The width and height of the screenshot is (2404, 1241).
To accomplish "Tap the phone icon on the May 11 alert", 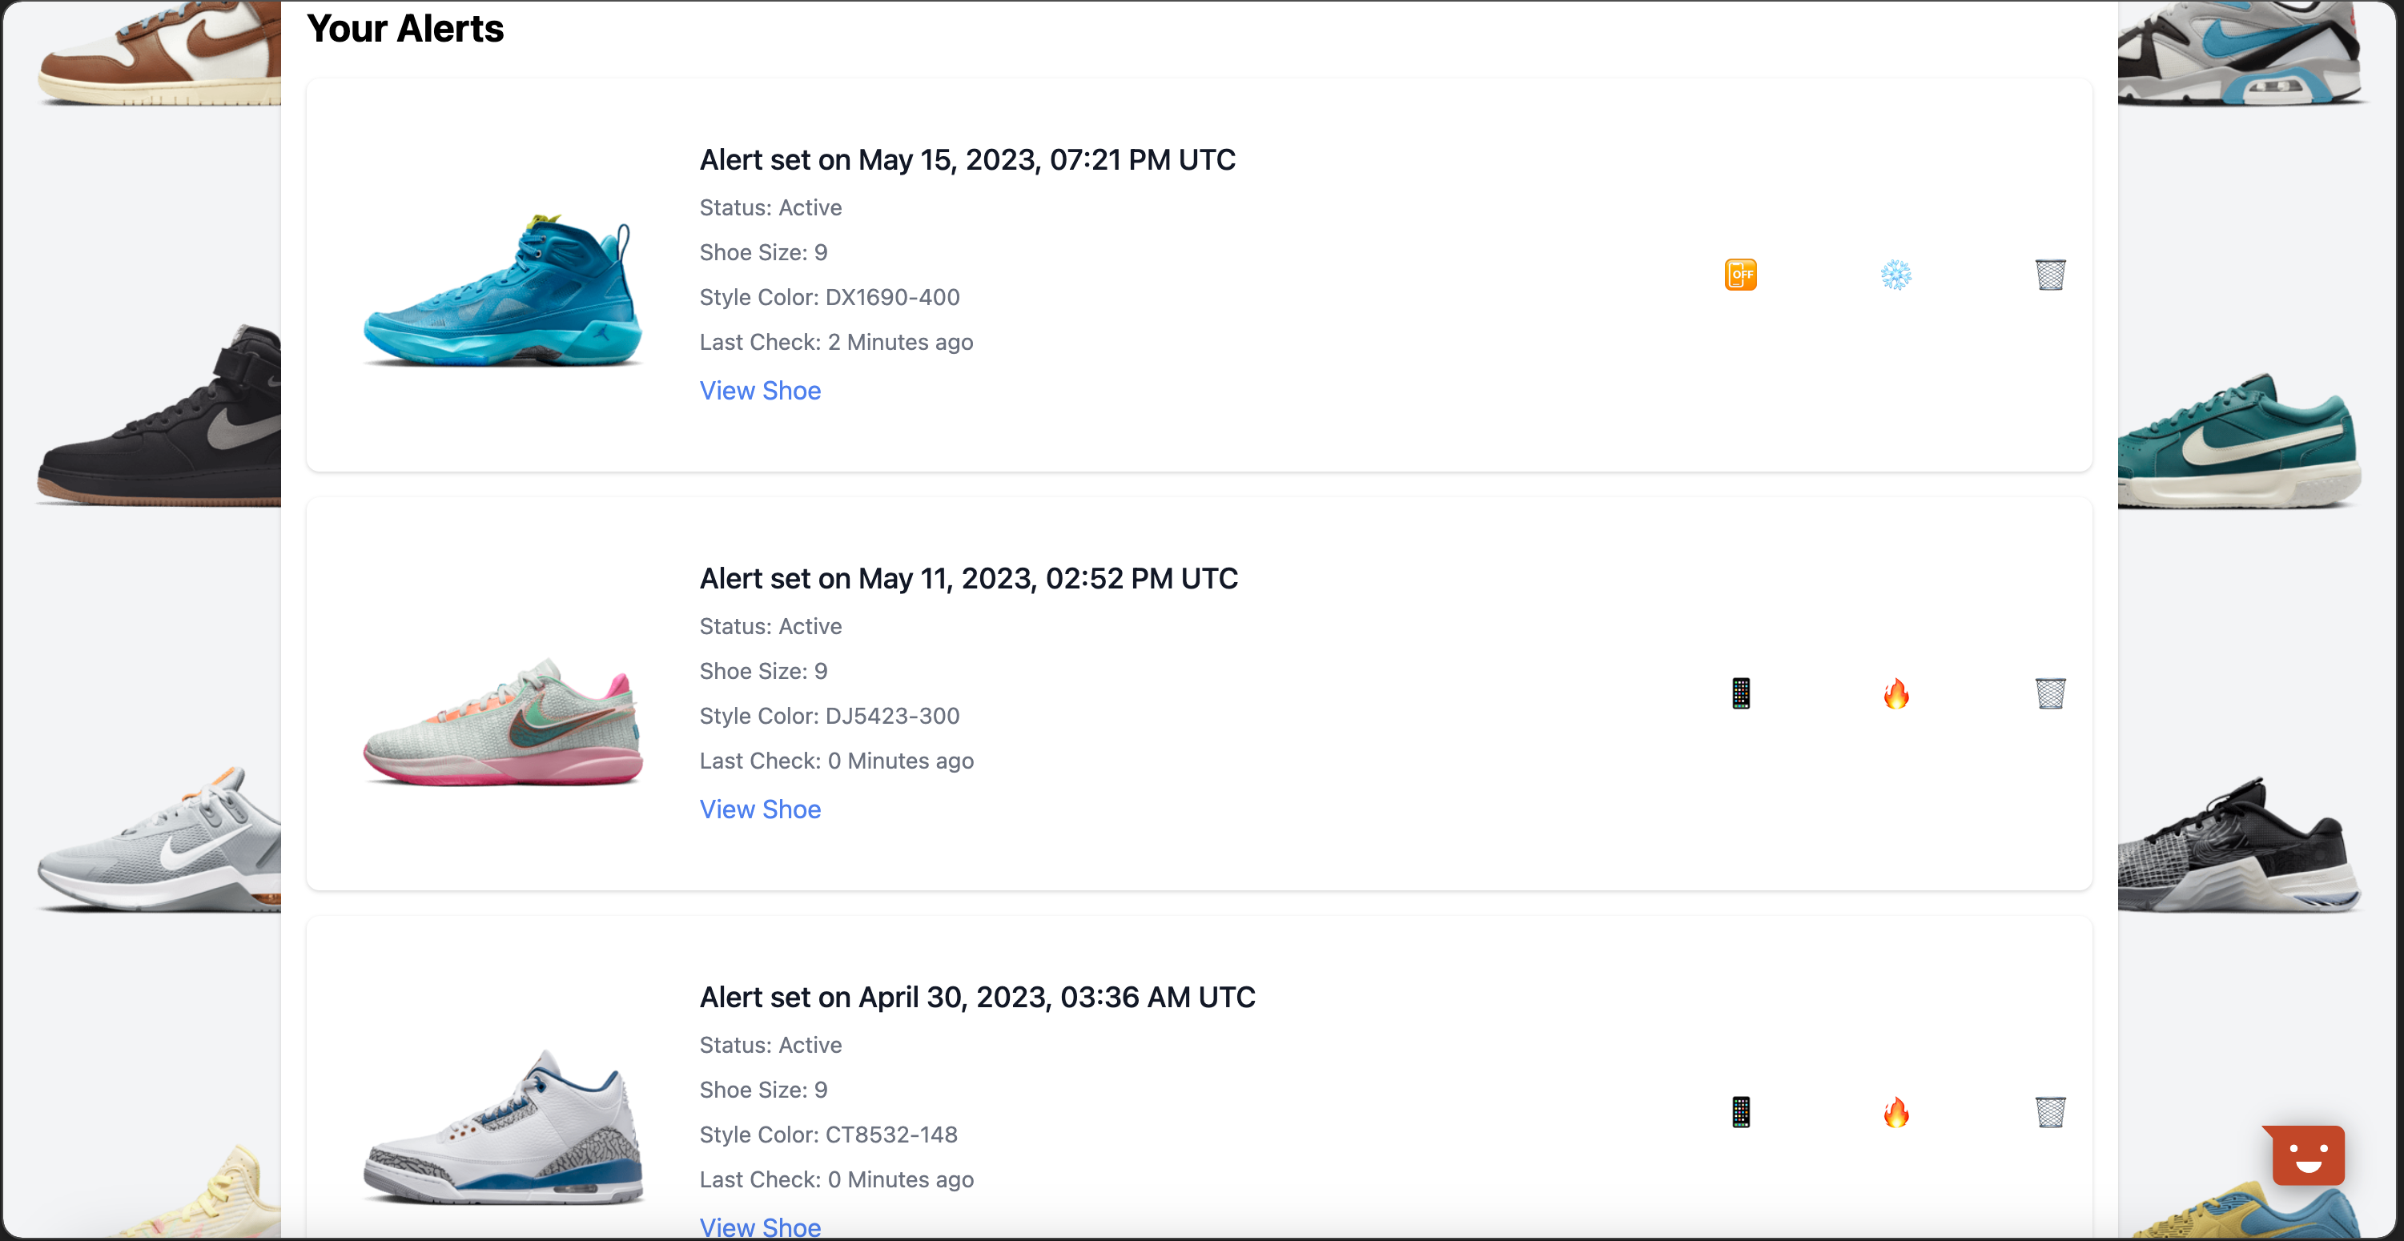I will pos(1739,693).
